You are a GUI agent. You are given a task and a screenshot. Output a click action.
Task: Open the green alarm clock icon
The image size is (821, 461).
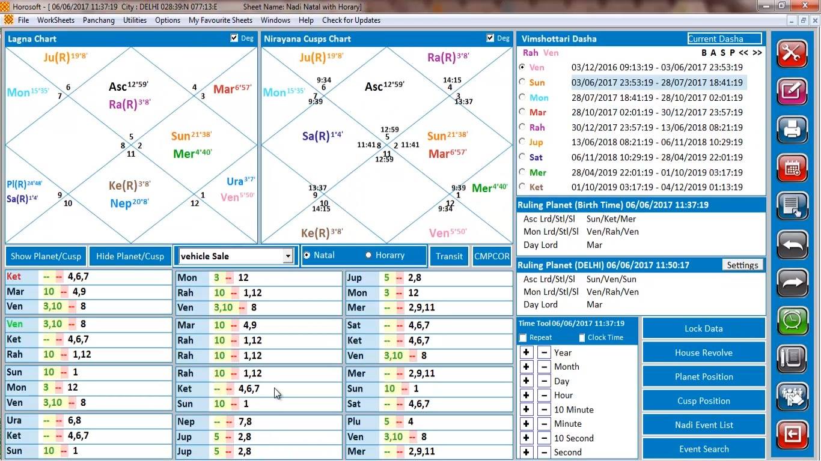pos(792,321)
